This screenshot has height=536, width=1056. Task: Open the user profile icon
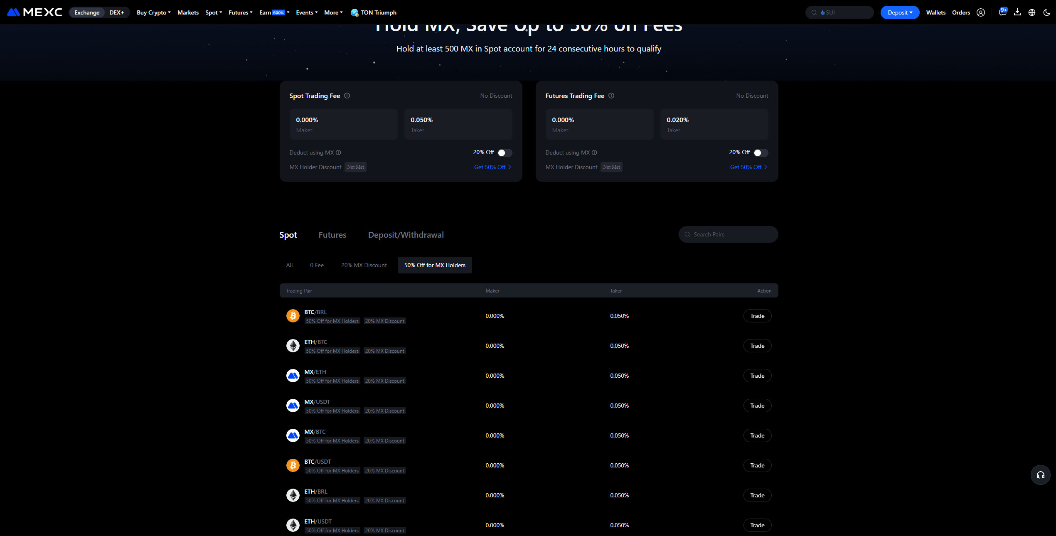(x=981, y=12)
